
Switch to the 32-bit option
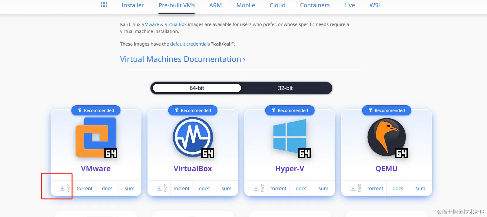pos(285,88)
